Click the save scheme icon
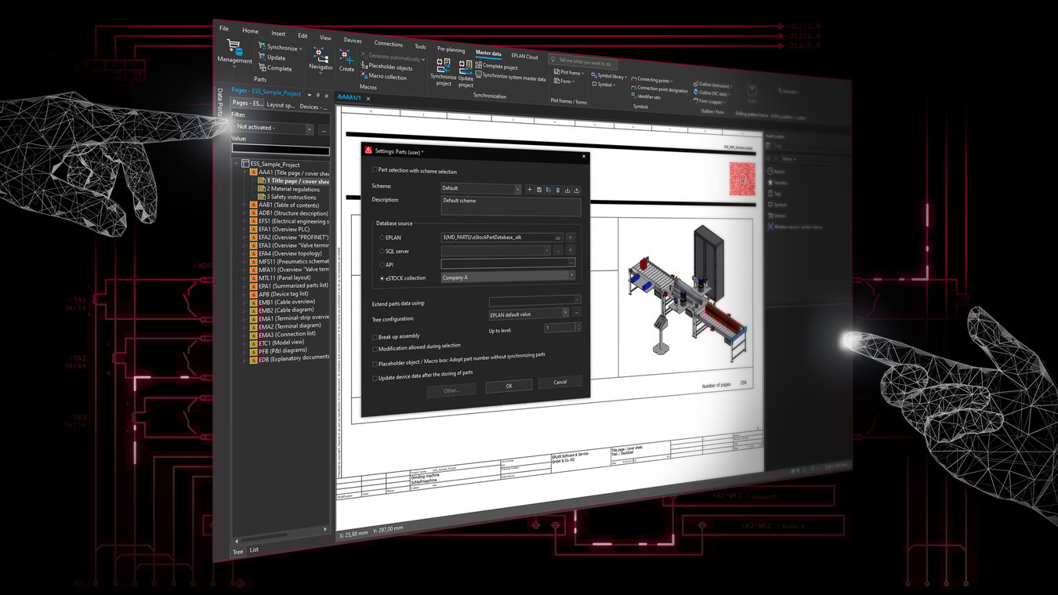This screenshot has height=595, width=1058. click(538, 190)
